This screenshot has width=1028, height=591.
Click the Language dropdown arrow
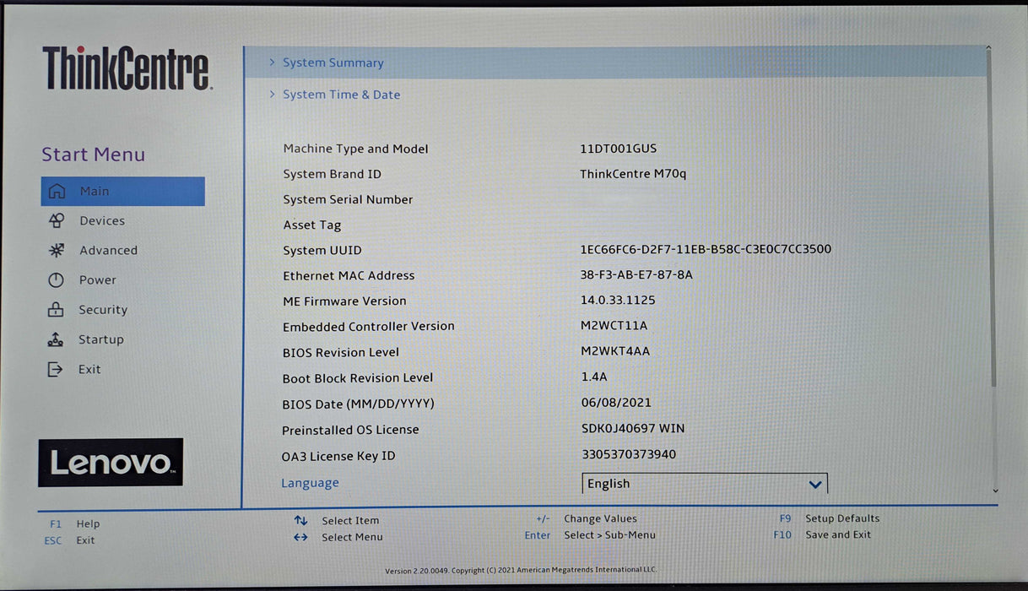(x=815, y=485)
